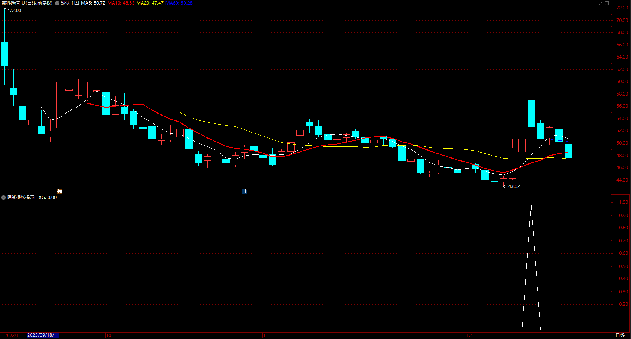Viewport: 631px width, 339px height.
Task: Click the 阴线捉妖提示F indicator name
Action: pyautogui.click(x=22, y=197)
